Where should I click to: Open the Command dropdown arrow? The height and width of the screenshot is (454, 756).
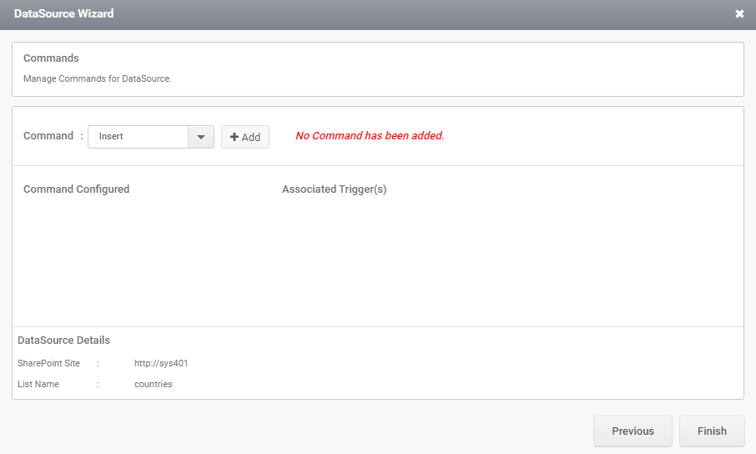point(201,137)
